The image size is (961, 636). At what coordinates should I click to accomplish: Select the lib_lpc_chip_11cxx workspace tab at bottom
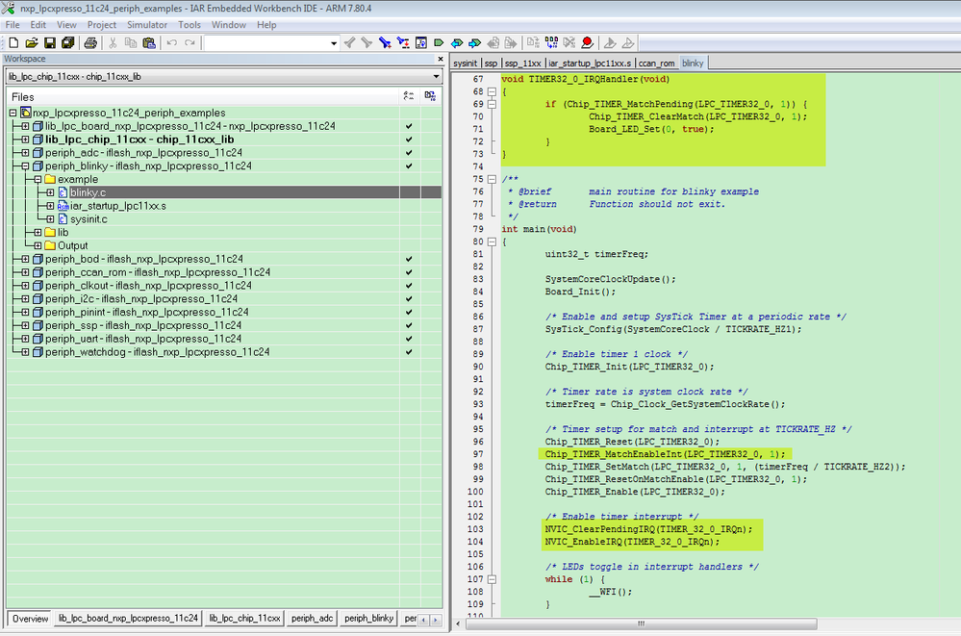[x=244, y=619]
